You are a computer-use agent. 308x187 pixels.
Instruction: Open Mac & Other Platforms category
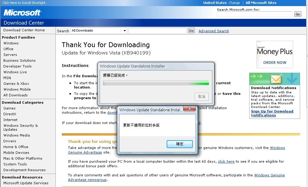coord(23,159)
